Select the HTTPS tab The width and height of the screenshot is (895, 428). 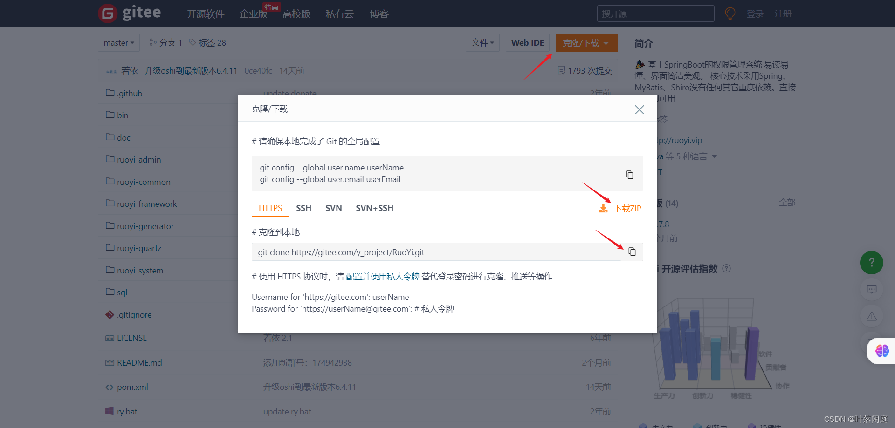[x=270, y=208]
